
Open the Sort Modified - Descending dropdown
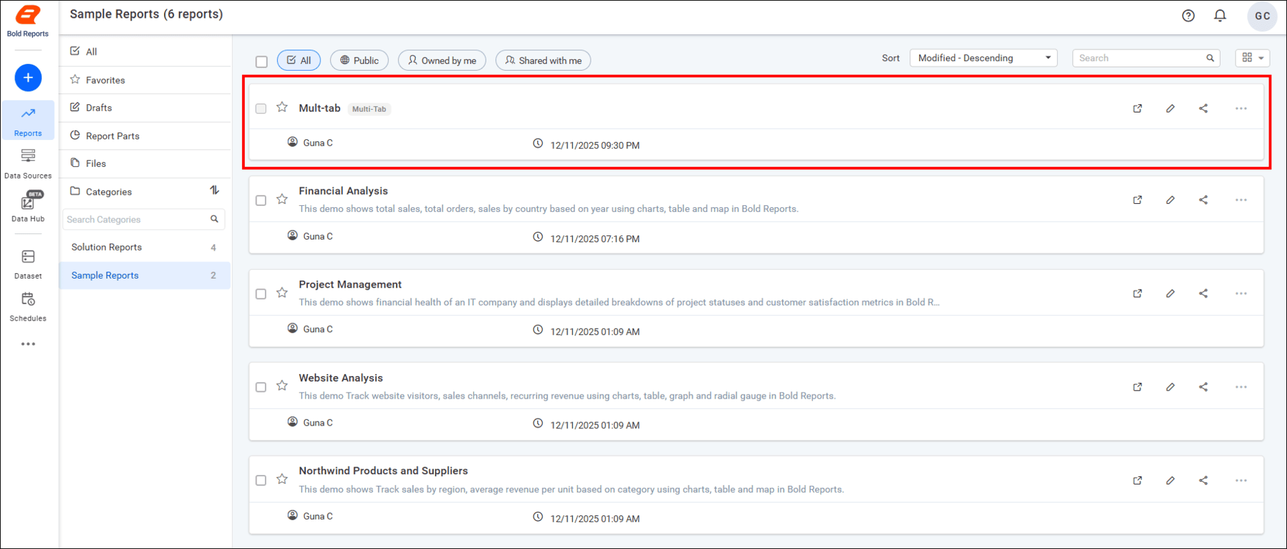tap(983, 58)
